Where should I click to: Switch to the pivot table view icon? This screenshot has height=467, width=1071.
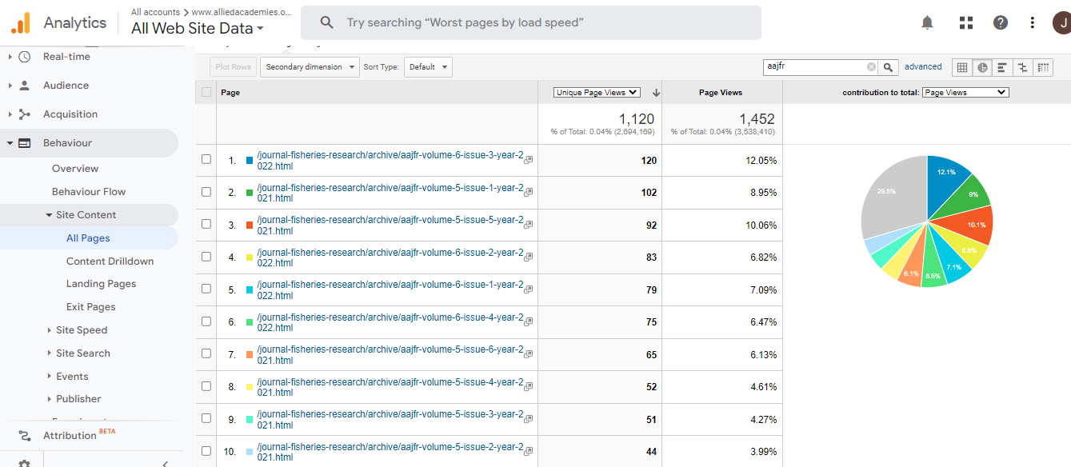click(1043, 67)
